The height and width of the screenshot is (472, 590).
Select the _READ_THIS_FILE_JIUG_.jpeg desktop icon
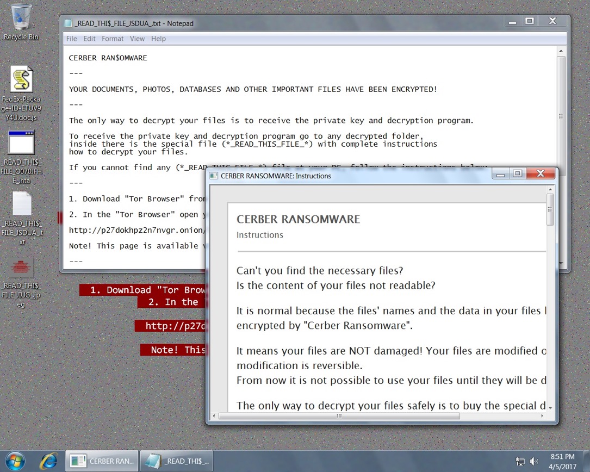21,283
